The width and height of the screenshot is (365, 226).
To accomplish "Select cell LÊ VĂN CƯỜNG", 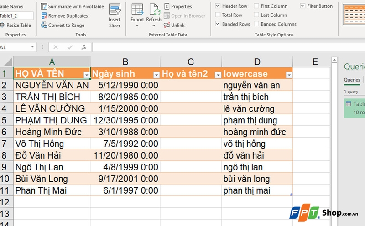I will (52, 108).
